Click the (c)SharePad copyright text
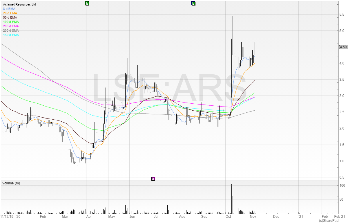 coord(329,221)
